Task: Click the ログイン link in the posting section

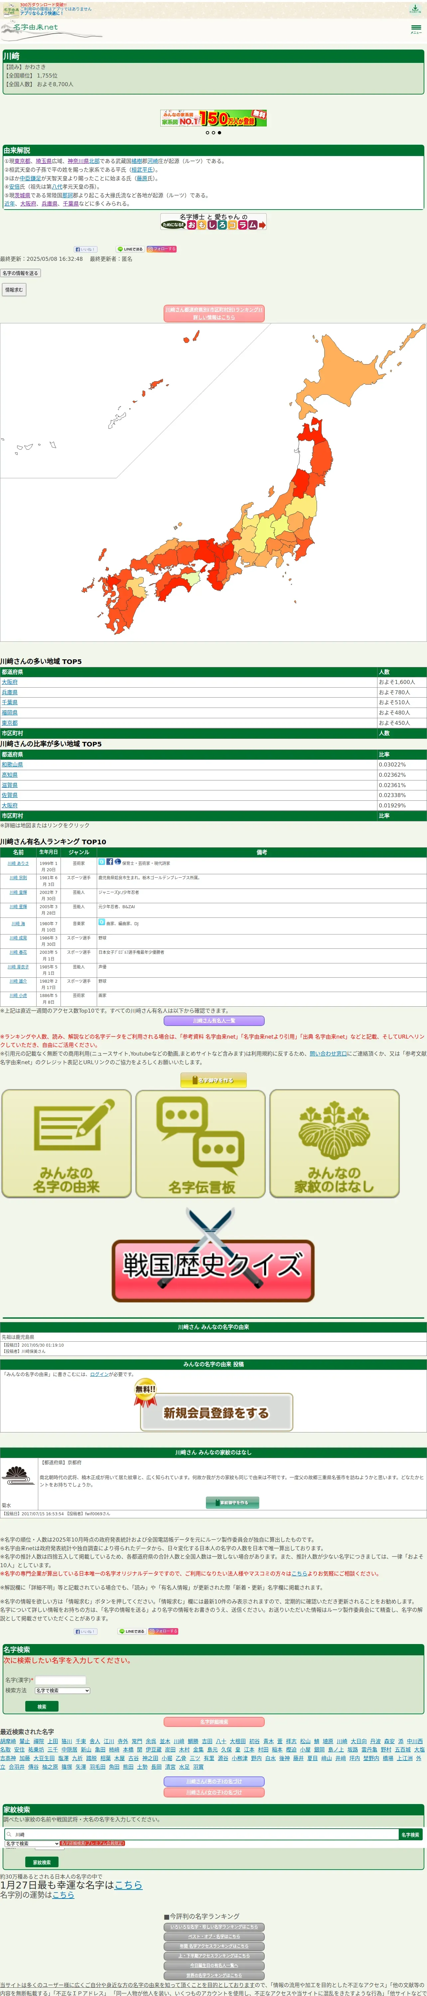Action: point(99,1374)
